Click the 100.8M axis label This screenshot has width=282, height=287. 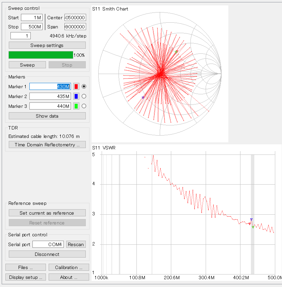point(137,278)
